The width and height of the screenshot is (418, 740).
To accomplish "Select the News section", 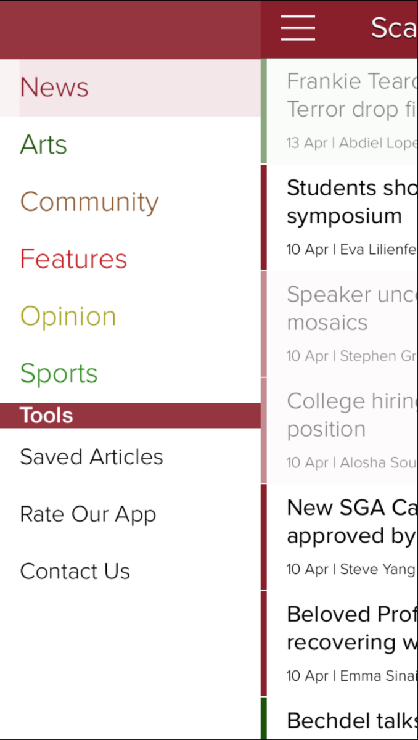I will (55, 88).
